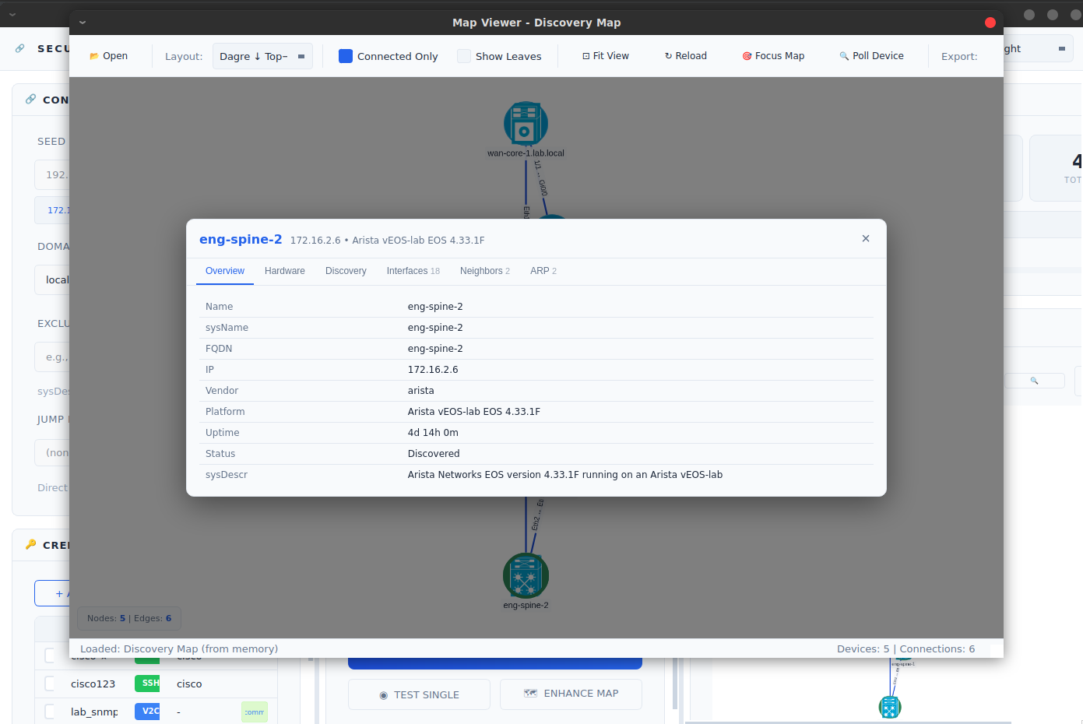Click the Platform value Arista vEOS-lab EOS 4.33.1F

click(x=474, y=412)
